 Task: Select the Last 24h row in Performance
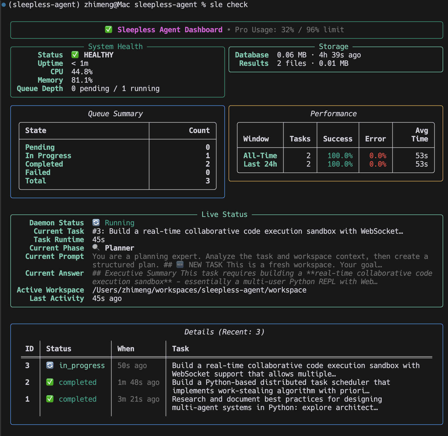coord(260,164)
